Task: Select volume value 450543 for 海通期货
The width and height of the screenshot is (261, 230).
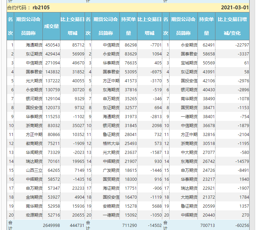Action: [x=52, y=45]
